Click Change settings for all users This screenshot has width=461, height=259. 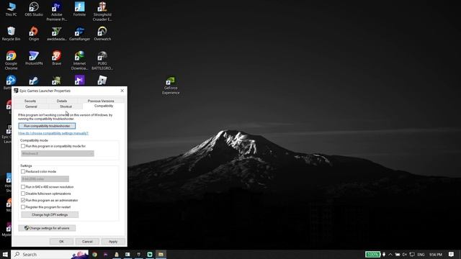pos(47,228)
